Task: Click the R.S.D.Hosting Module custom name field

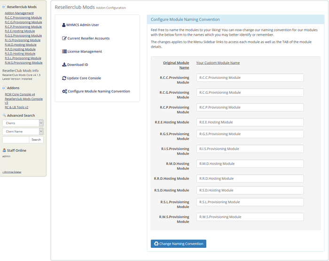Action: (250, 191)
